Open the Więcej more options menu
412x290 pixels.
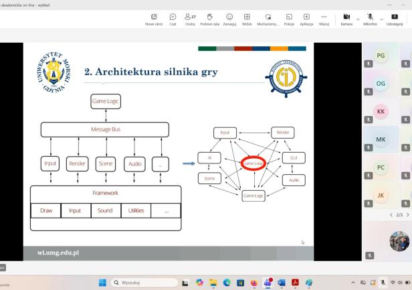click(x=324, y=19)
